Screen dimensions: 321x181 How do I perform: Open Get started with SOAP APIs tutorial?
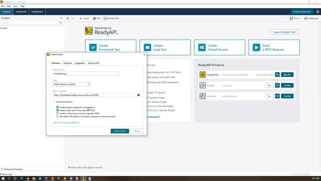coord(161,77)
